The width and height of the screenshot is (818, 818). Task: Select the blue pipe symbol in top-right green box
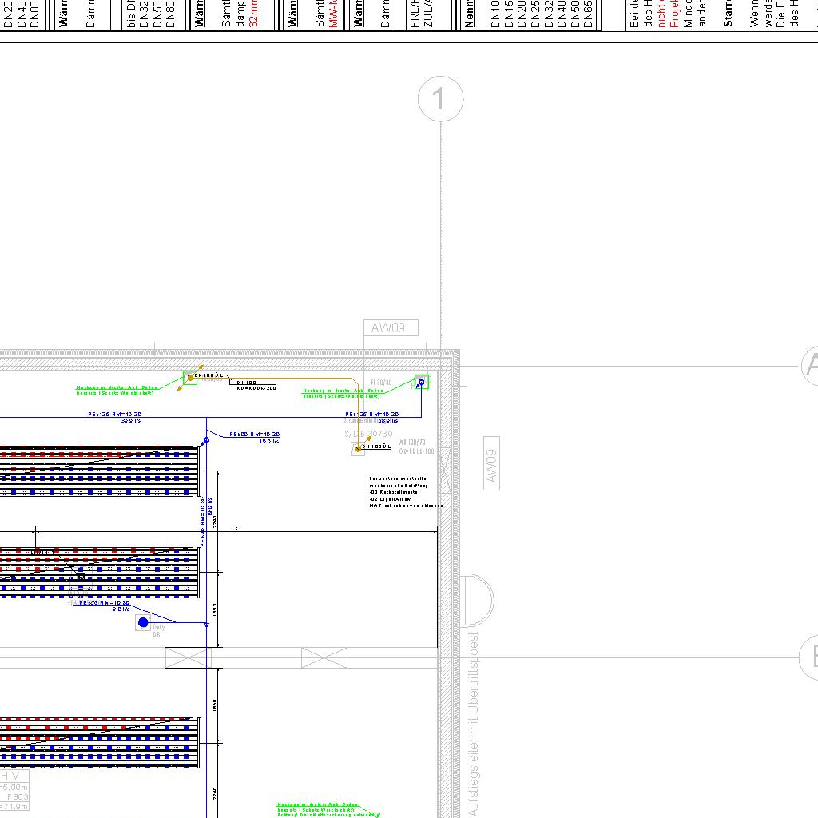421,383
